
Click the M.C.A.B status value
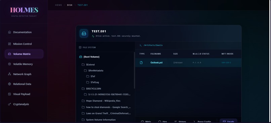(197, 63)
